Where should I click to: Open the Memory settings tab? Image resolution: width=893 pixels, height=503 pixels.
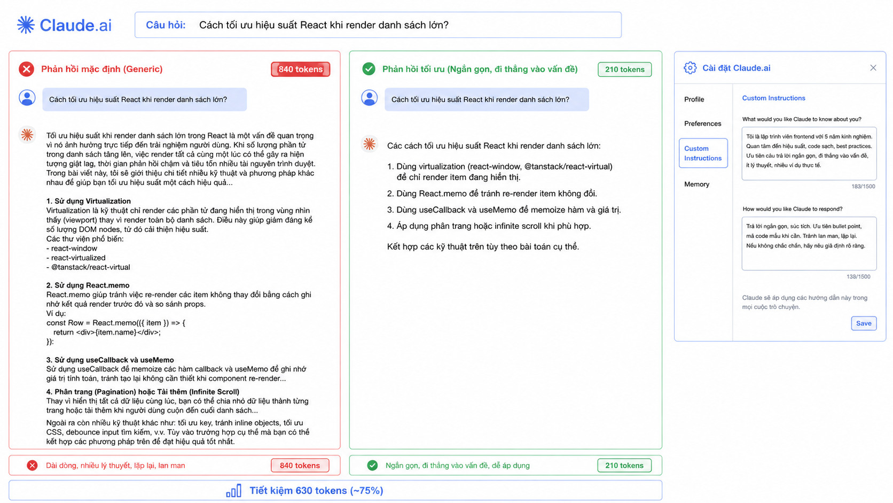coord(696,184)
